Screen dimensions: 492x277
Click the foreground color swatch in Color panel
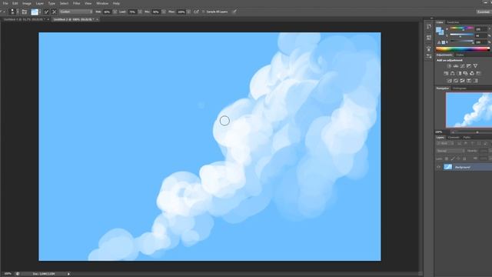click(x=438, y=29)
